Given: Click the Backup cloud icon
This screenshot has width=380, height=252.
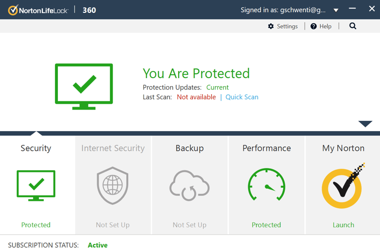Looking at the screenshot, I should [x=189, y=185].
